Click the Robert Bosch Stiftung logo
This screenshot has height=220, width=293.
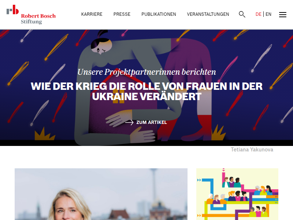click(31, 15)
